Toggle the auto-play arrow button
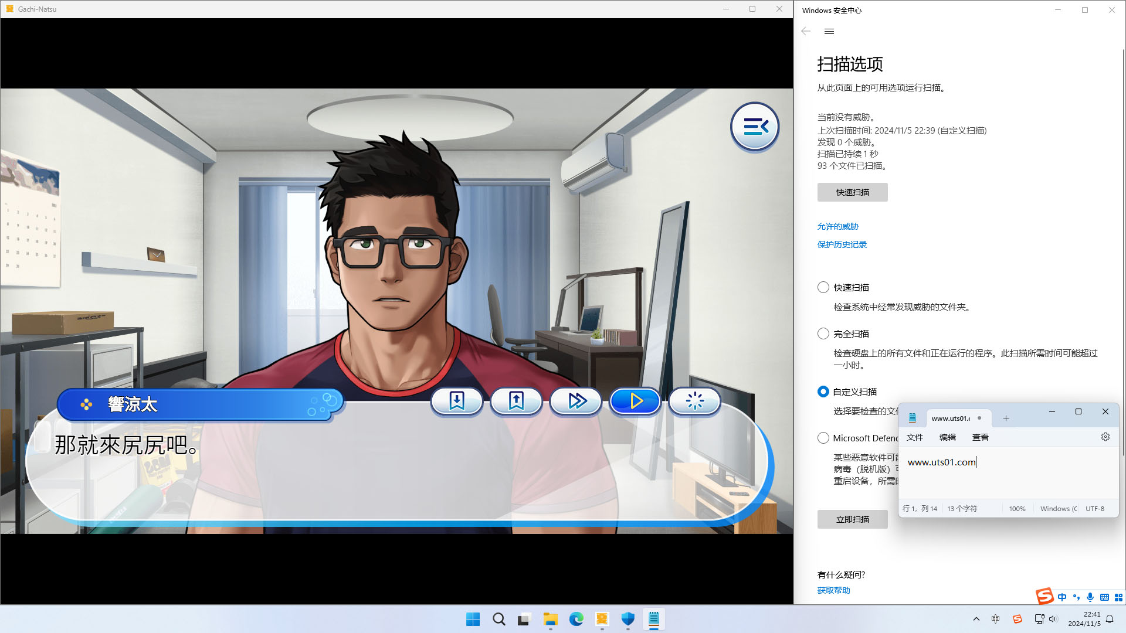Image resolution: width=1126 pixels, height=633 pixels. (x=636, y=401)
